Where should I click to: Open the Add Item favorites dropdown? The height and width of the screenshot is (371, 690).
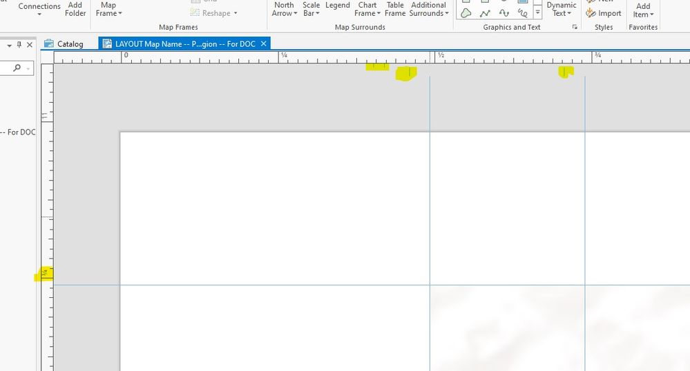point(643,10)
